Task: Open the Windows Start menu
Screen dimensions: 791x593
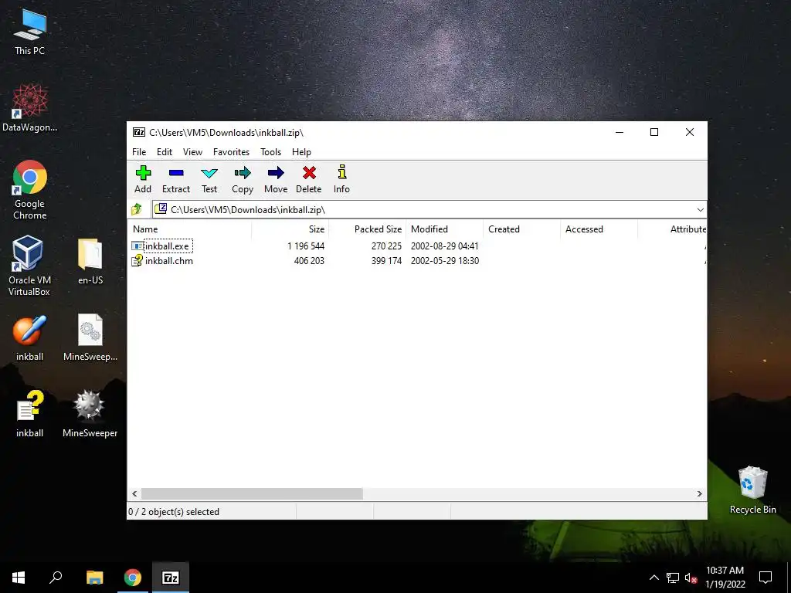Action: tap(19, 578)
